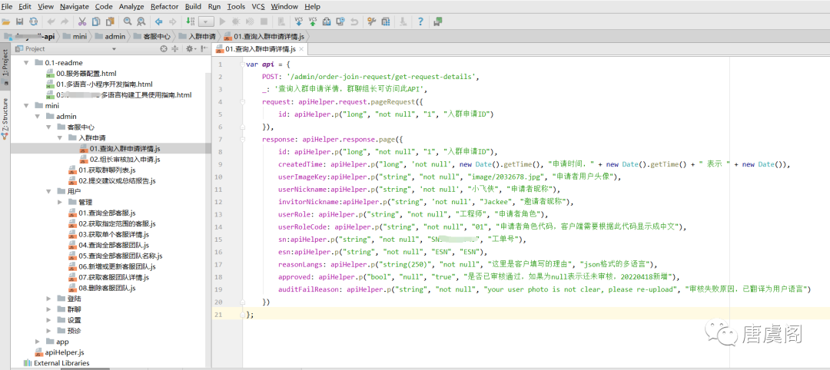This screenshot has width=830, height=370.
Task: Open the Refactor menu
Action: coord(164,7)
